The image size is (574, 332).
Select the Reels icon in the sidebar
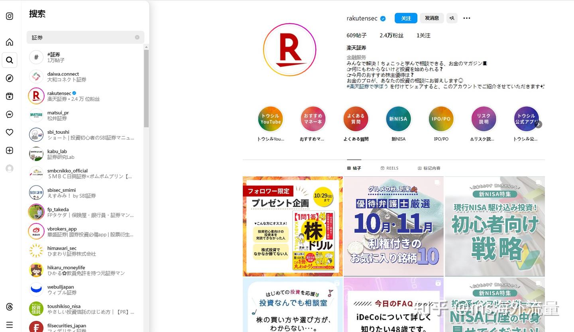pyautogui.click(x=9, y=96)
